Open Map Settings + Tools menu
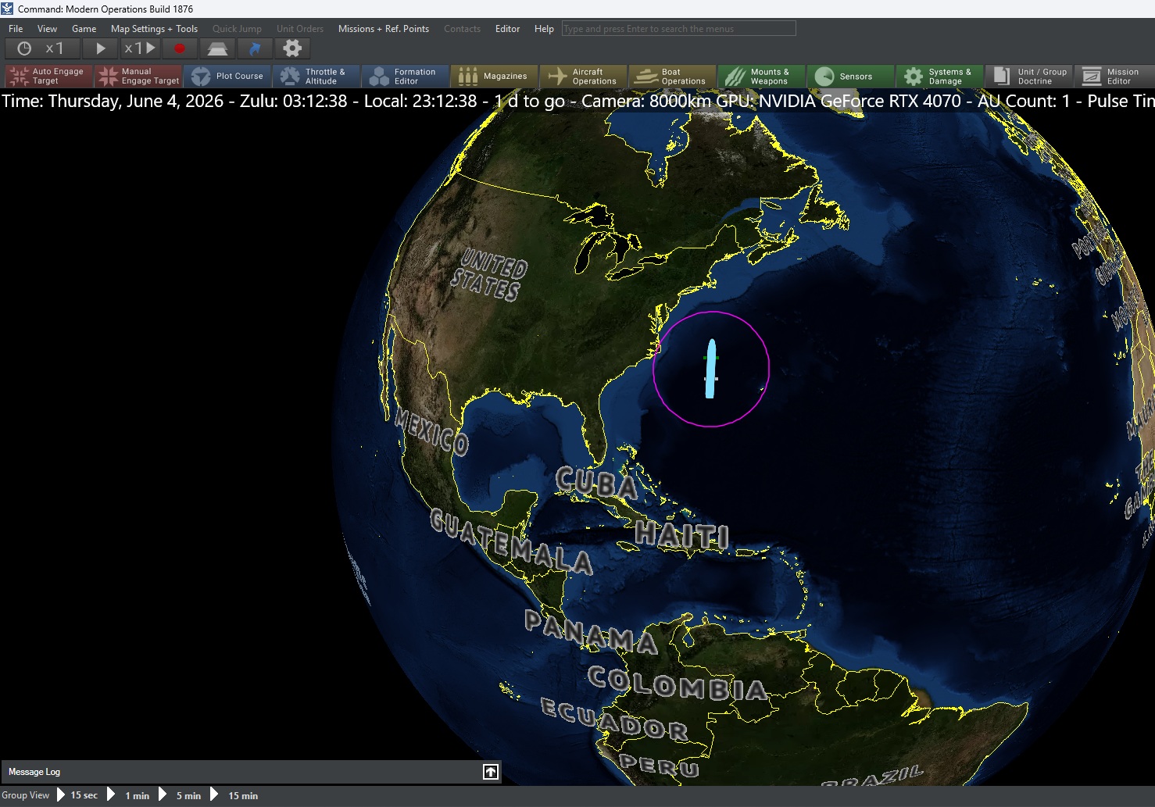The height and width of the screenshot is (807, 1155). 154,29
